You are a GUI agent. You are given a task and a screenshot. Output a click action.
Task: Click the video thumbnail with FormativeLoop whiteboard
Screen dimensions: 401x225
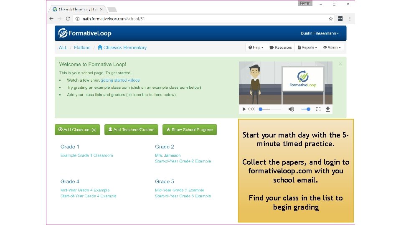coord(286,83)
